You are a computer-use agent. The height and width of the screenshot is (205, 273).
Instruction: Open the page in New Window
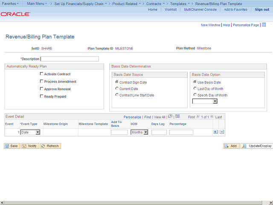coord(210,25)
